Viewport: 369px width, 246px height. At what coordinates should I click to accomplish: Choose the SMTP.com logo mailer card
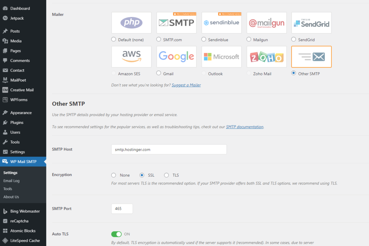177,23
